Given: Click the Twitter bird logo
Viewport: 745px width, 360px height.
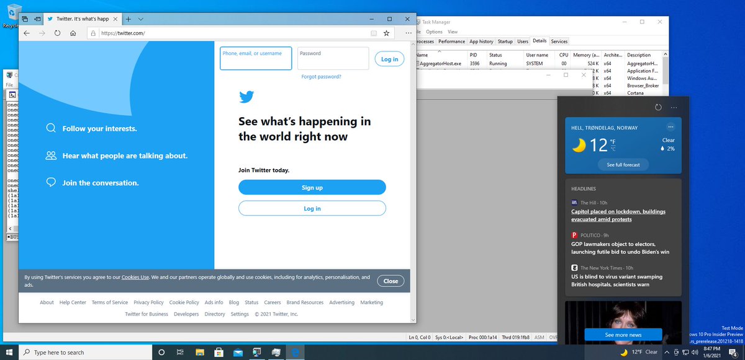Looking at the screenshot, I should [x=246, y=96].
